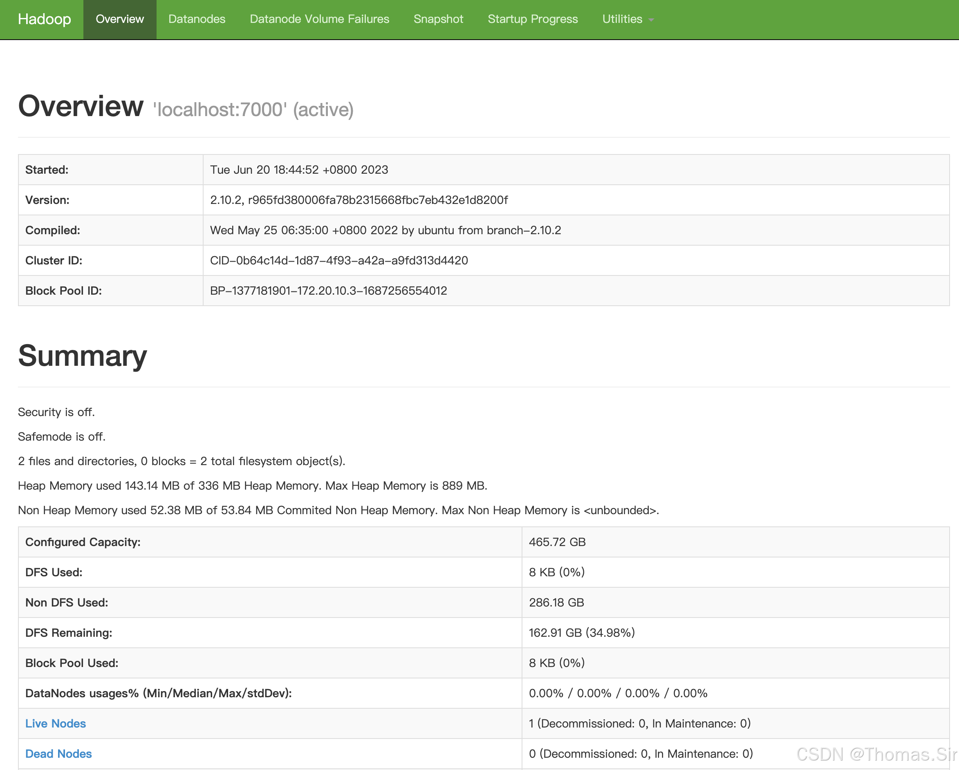Click the Non DFS Used 286.18 GB value
Screen dimensions: 959x770
pyautogui.click(x=556, y=602)
